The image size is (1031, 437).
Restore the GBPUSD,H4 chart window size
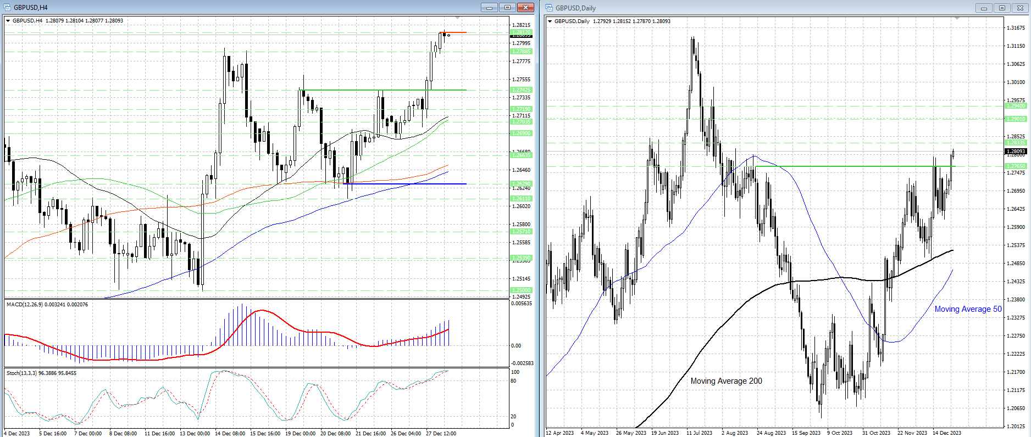click(x=507, y=8)
